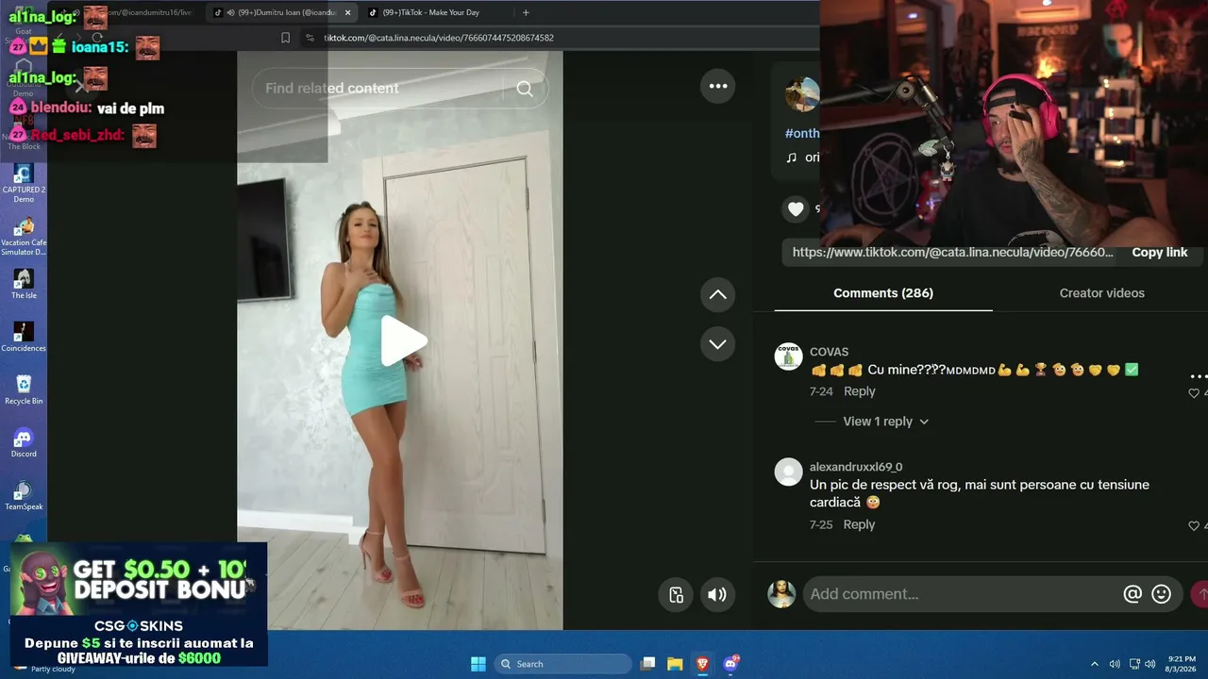Image resolution: width=1208 pixels, height=679 pixels.
Task: Switch to the Comments (286) tab
Action: coord(883,293)
